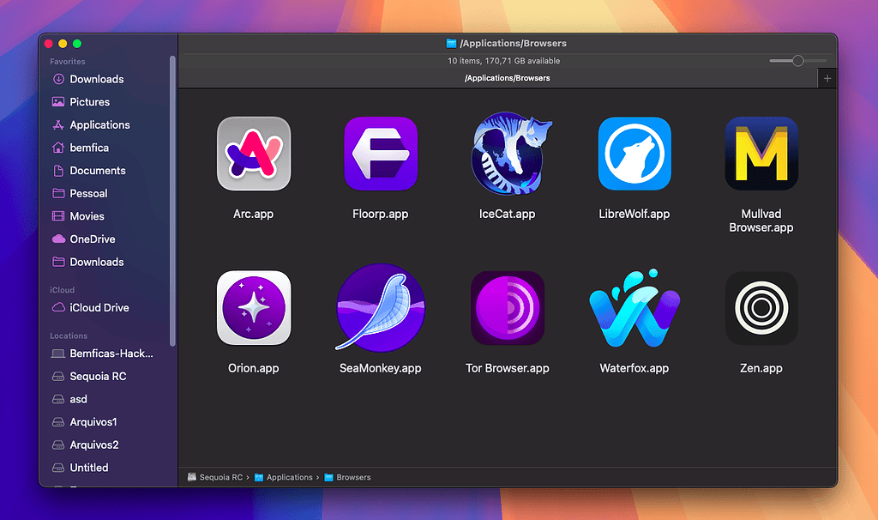The height and width of the screenshot is (520, 878).
Task: Go to Pictures in sidebar favorites
Action: pos(89,101)
